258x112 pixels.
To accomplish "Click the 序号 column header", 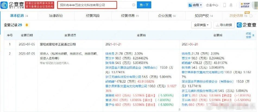I will [10, 35].
